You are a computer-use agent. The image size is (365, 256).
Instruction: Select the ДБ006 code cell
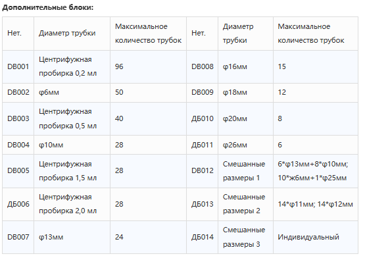click(x=18, y=204)
